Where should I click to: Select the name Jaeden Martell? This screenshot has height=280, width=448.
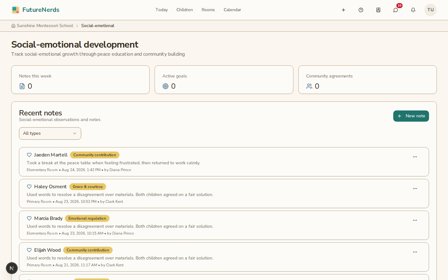pyautogui.click(x=51, y=155)
